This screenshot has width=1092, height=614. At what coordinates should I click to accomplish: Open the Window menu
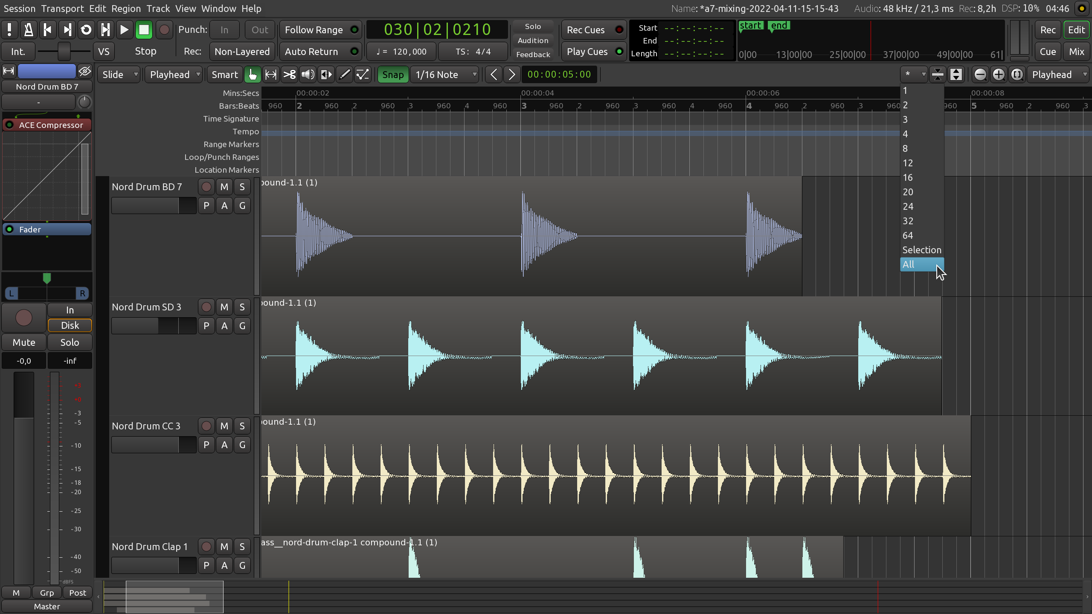tap(219, 9)
